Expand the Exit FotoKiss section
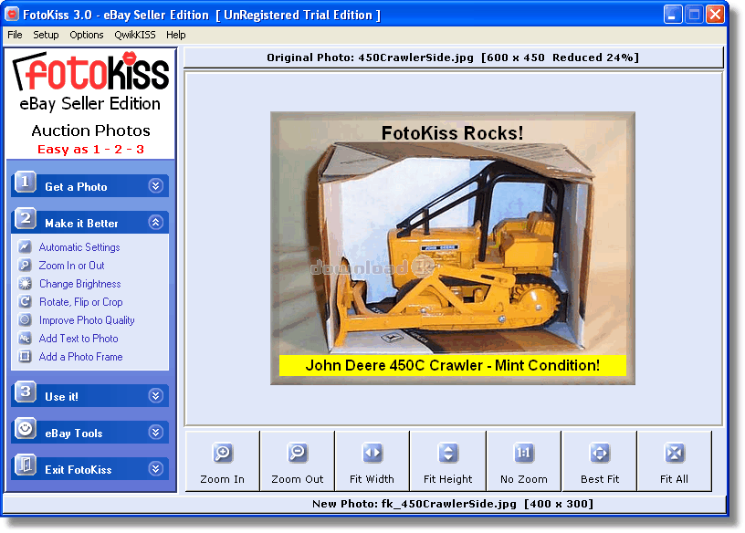 click(155, 469)
